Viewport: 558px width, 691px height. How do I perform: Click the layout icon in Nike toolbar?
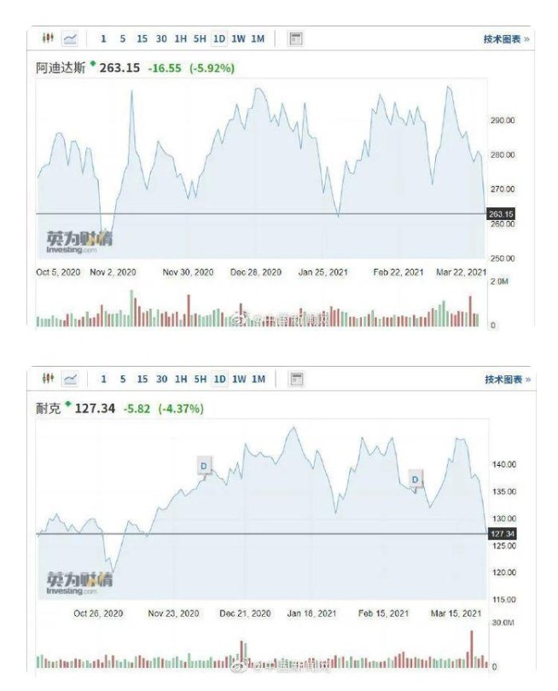(x=296, y=379)
